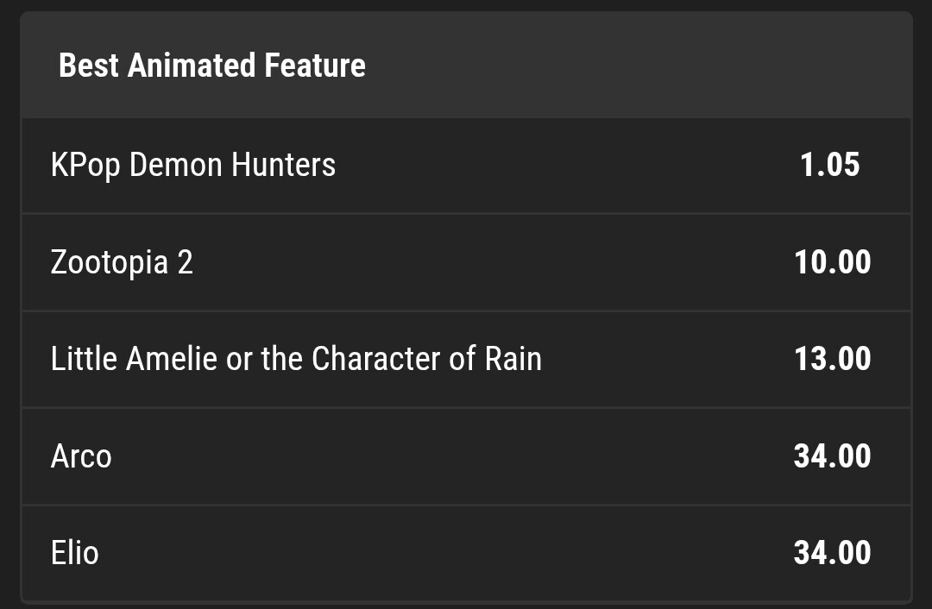Click the KPop Demon Hunters name label

pos(193,165)
